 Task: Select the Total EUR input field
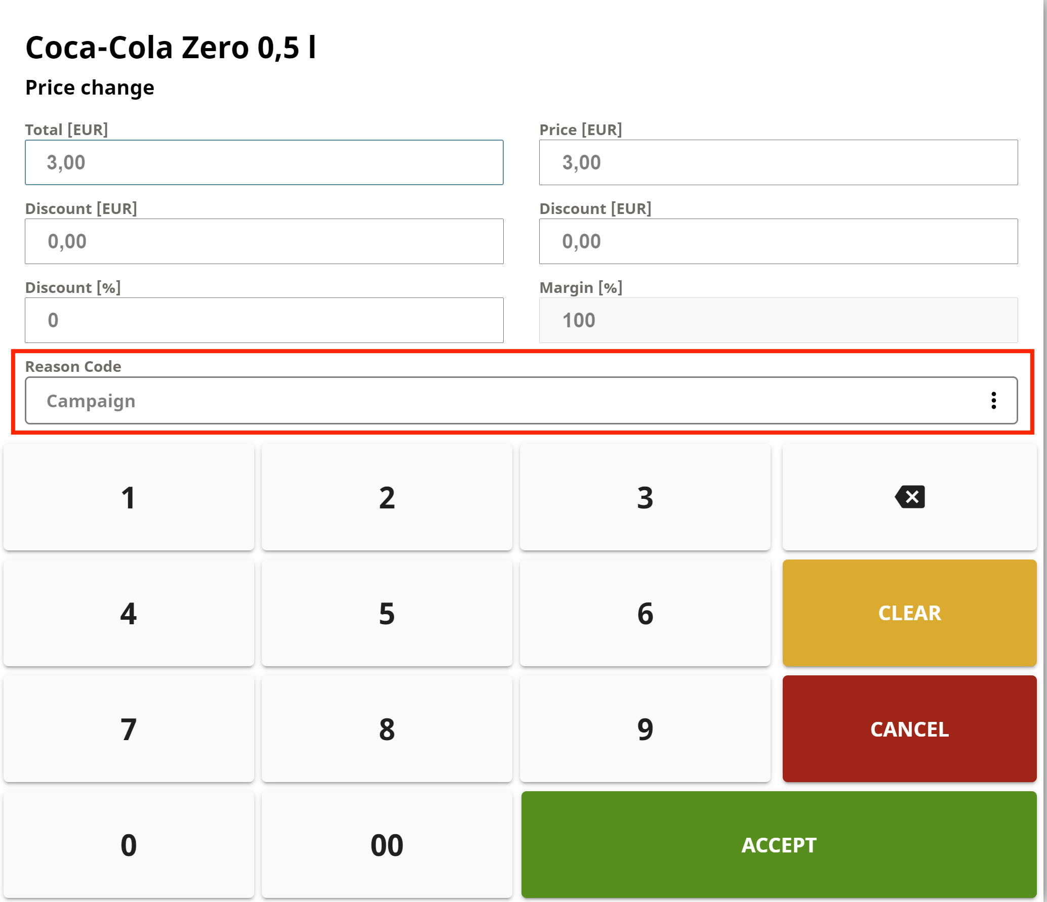[x=264, y=162]
